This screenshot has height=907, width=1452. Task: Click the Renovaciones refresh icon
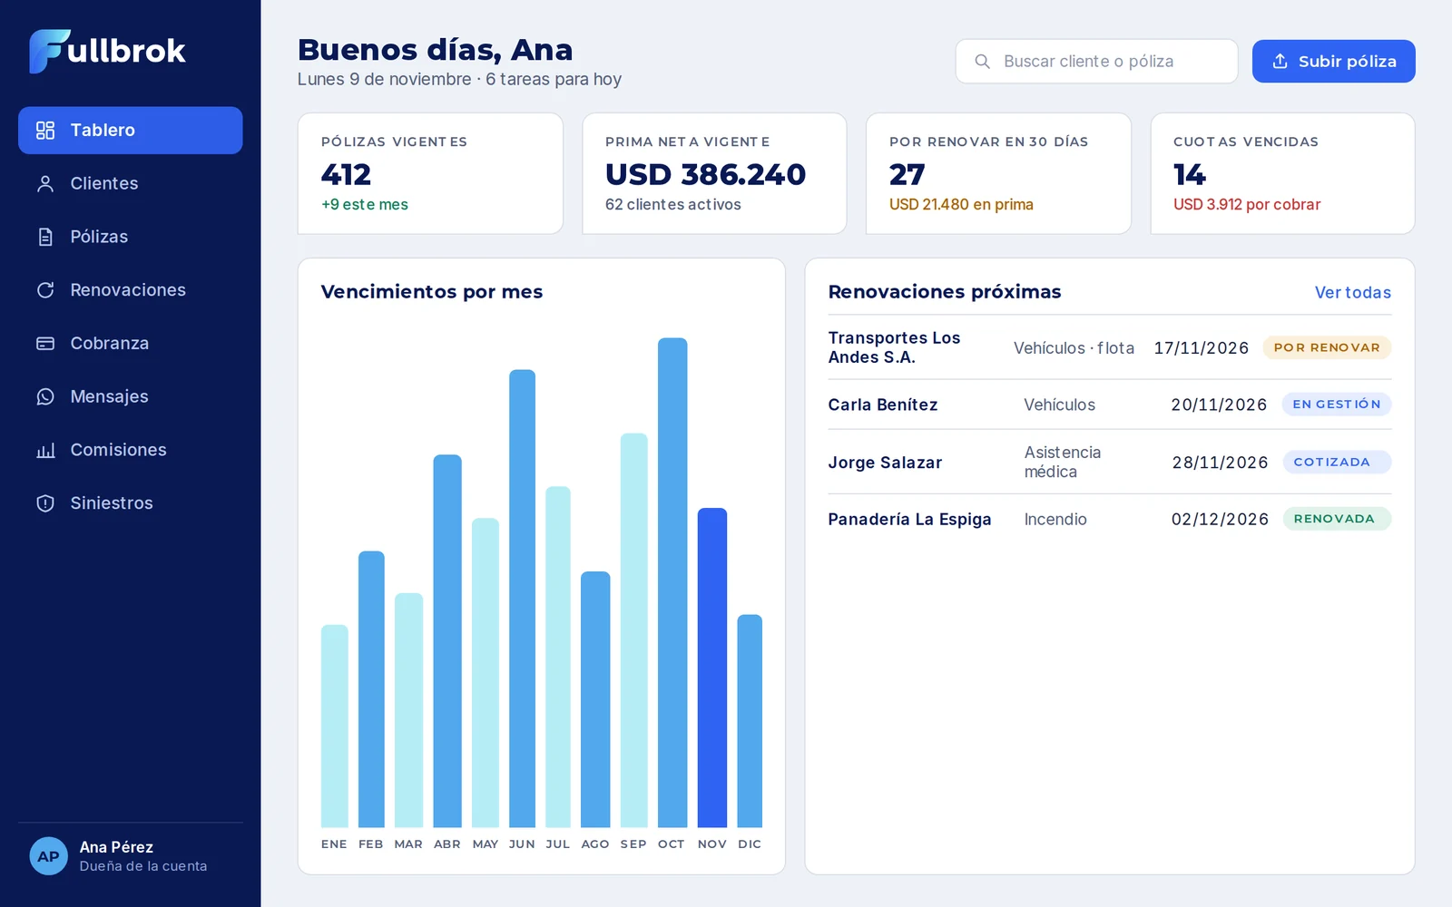coord(45,290)
